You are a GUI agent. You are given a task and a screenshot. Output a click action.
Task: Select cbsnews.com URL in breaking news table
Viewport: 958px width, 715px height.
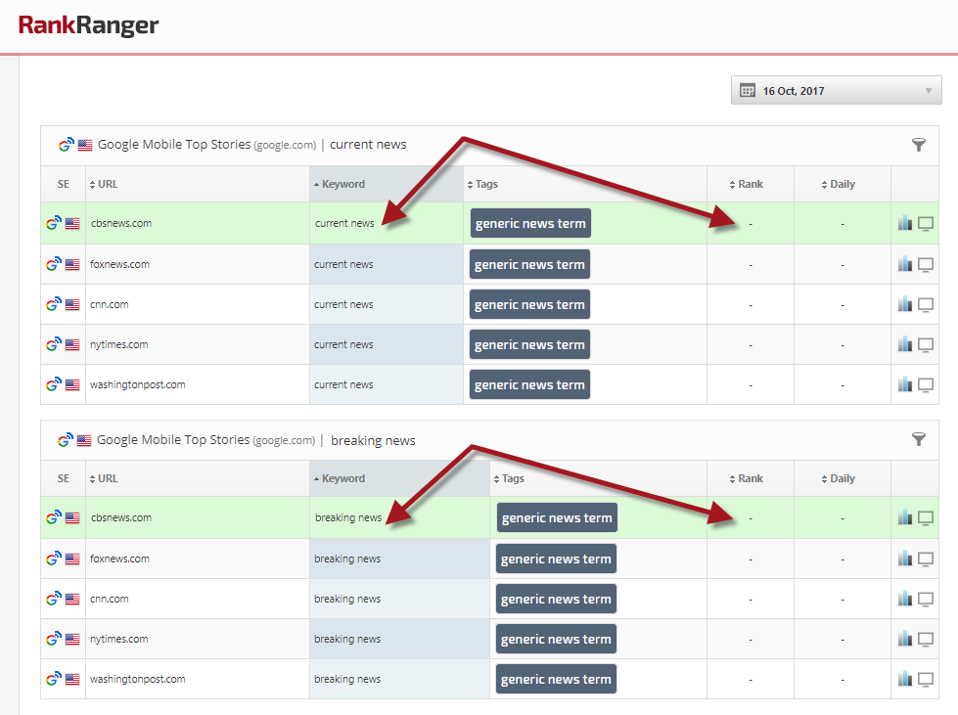click(121, 517)
